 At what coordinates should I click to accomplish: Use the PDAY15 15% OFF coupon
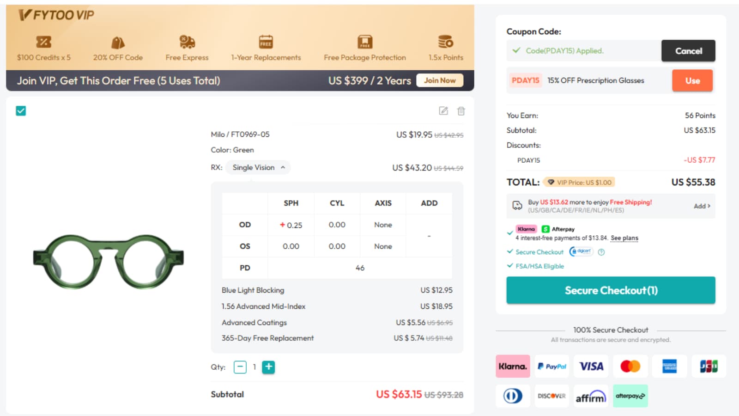[x=692, y=80]
